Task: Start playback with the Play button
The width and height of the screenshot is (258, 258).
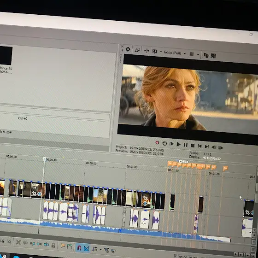Action: (179, 145)
